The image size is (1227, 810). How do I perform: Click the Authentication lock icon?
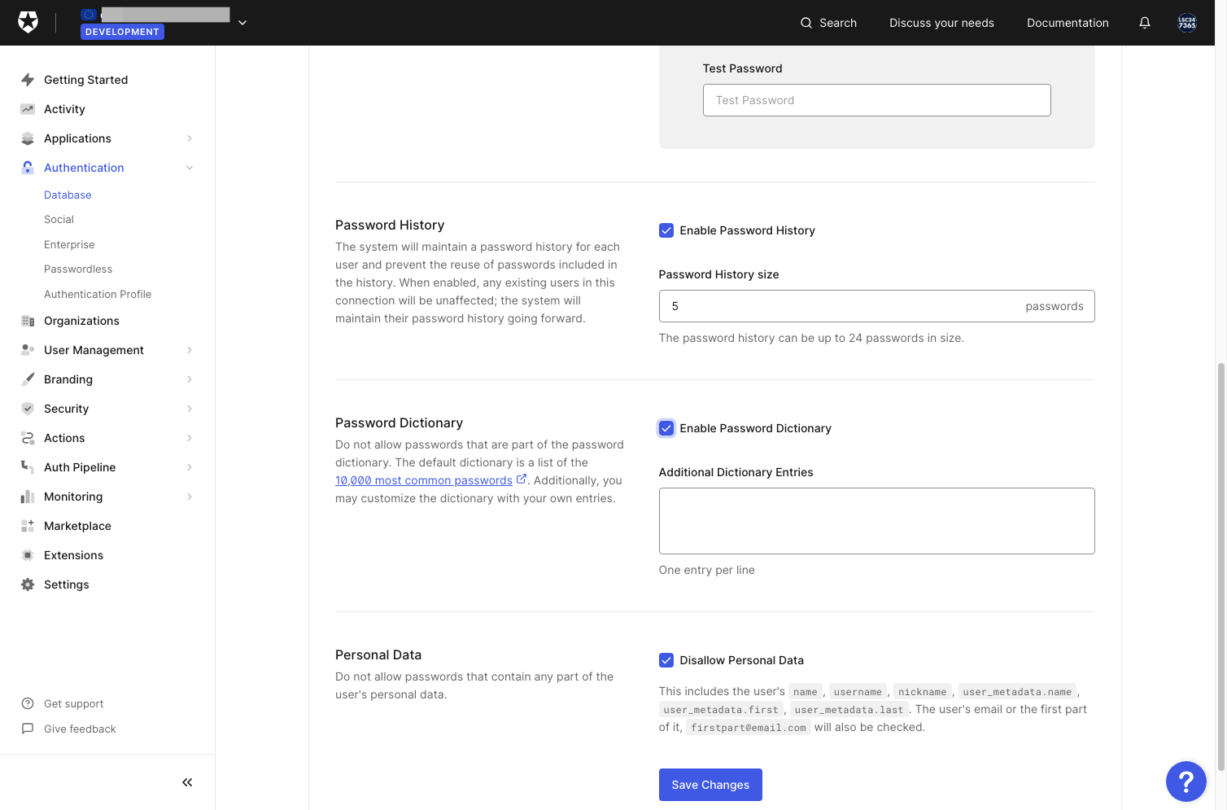click(28, 168)
